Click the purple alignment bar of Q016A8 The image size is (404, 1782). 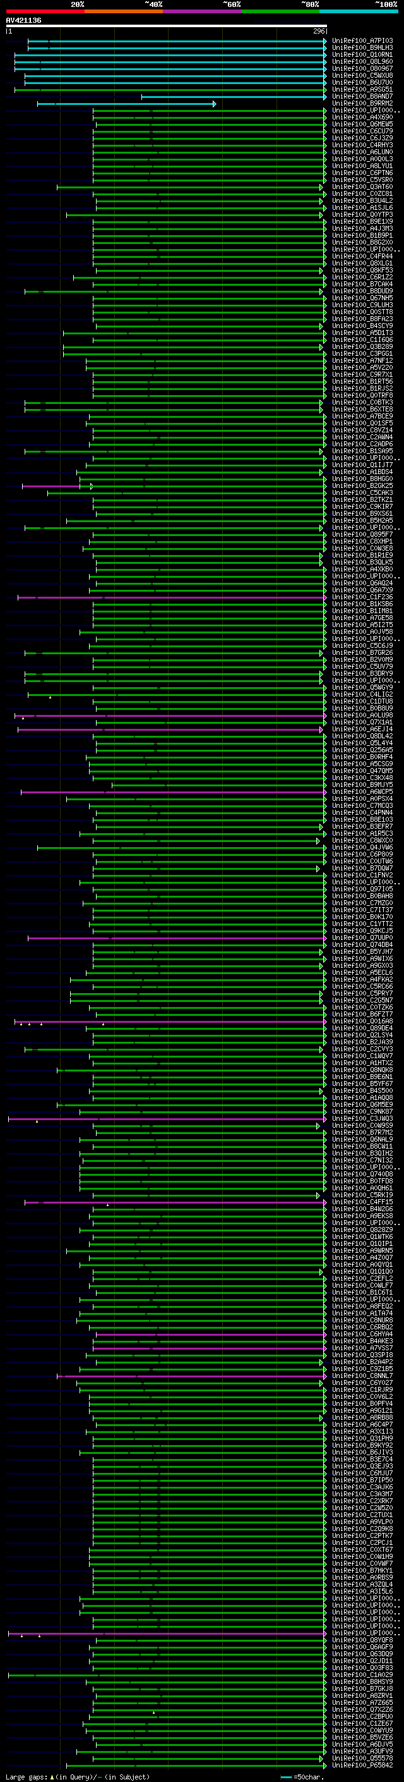click(x=170, y=1021)
